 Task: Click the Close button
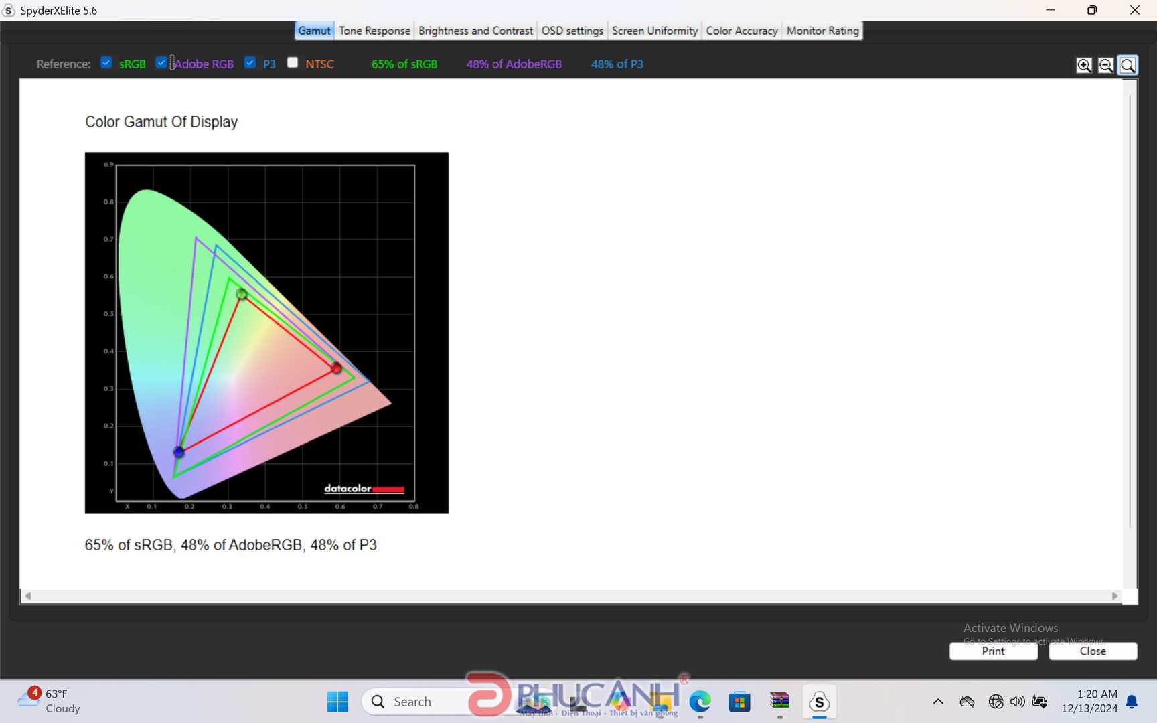click(x=1093, y=651)
